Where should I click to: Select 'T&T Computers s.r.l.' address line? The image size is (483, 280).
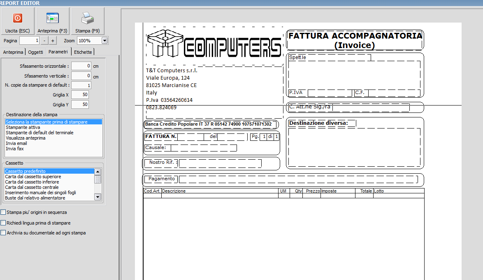tap(172, 70)
